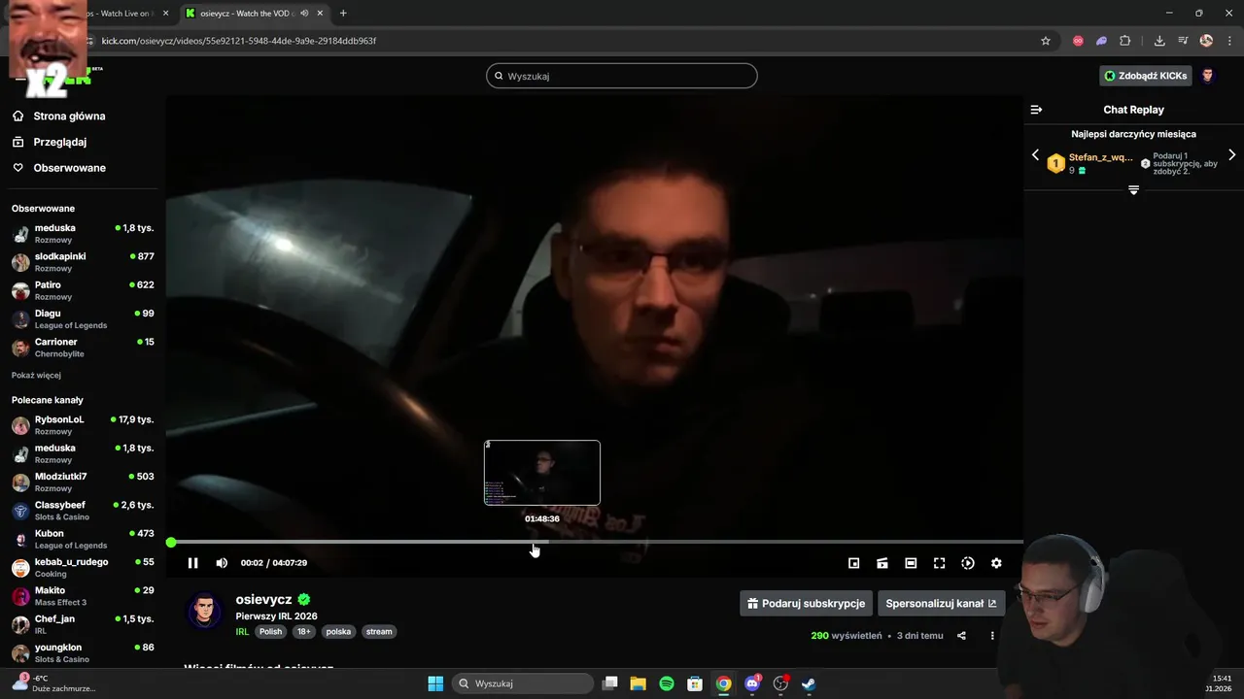
Task: Click the green IRL category link
Action: click(x=242, y=632)
